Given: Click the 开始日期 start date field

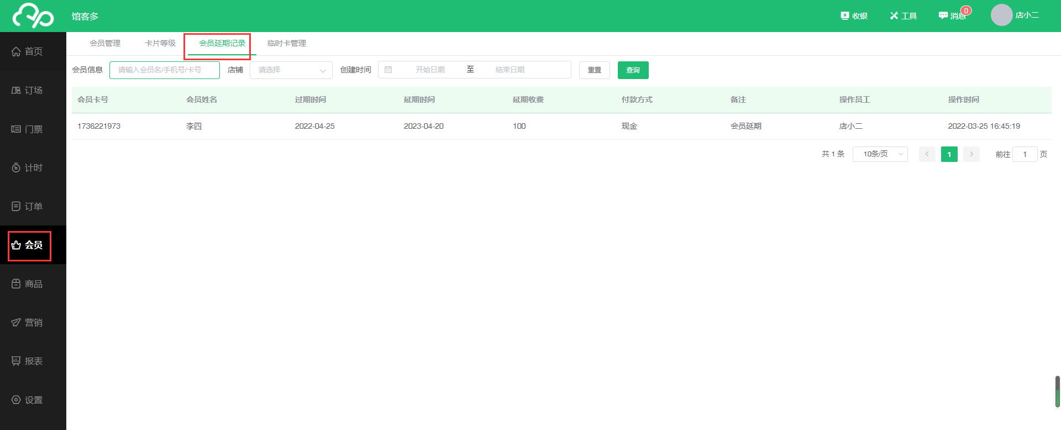Looking at the screenshot, I should click(x=430, y=70).
